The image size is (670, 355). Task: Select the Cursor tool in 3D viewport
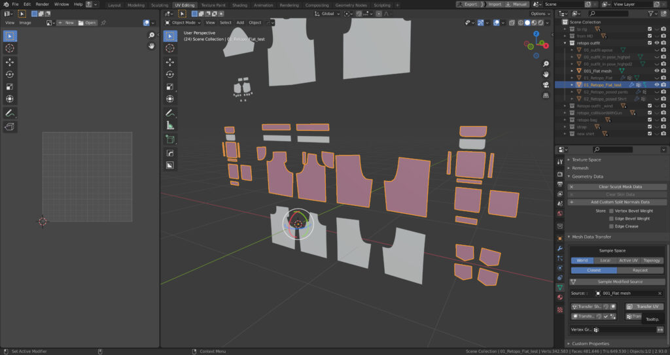coord(170,48)
